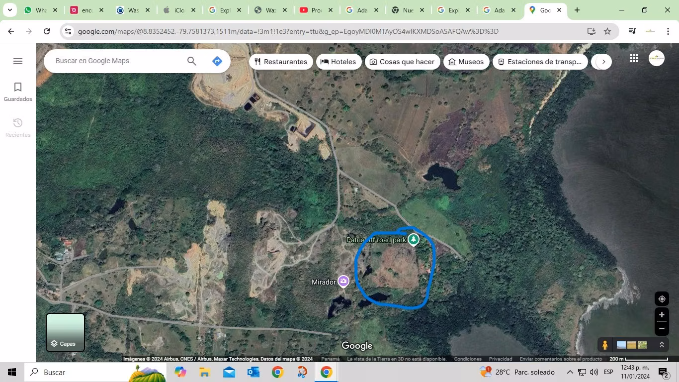Screen dimensions: 679x382
Task: Open Outlook from the taskbar
Action: coord(253,372)
